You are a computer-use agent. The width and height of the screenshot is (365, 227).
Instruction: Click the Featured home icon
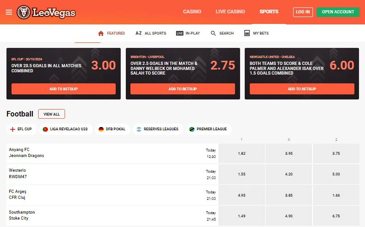(101, 33)
